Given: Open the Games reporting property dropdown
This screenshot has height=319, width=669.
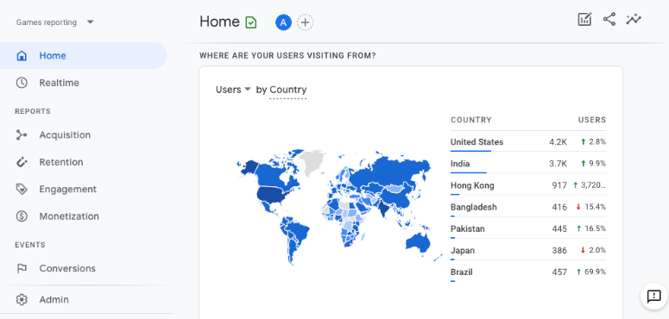Looking at the screenshot, I should coord(54,22).
